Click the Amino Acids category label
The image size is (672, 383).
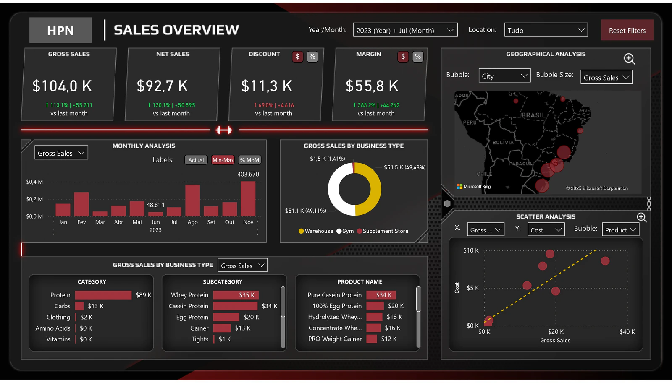point(53,328)
